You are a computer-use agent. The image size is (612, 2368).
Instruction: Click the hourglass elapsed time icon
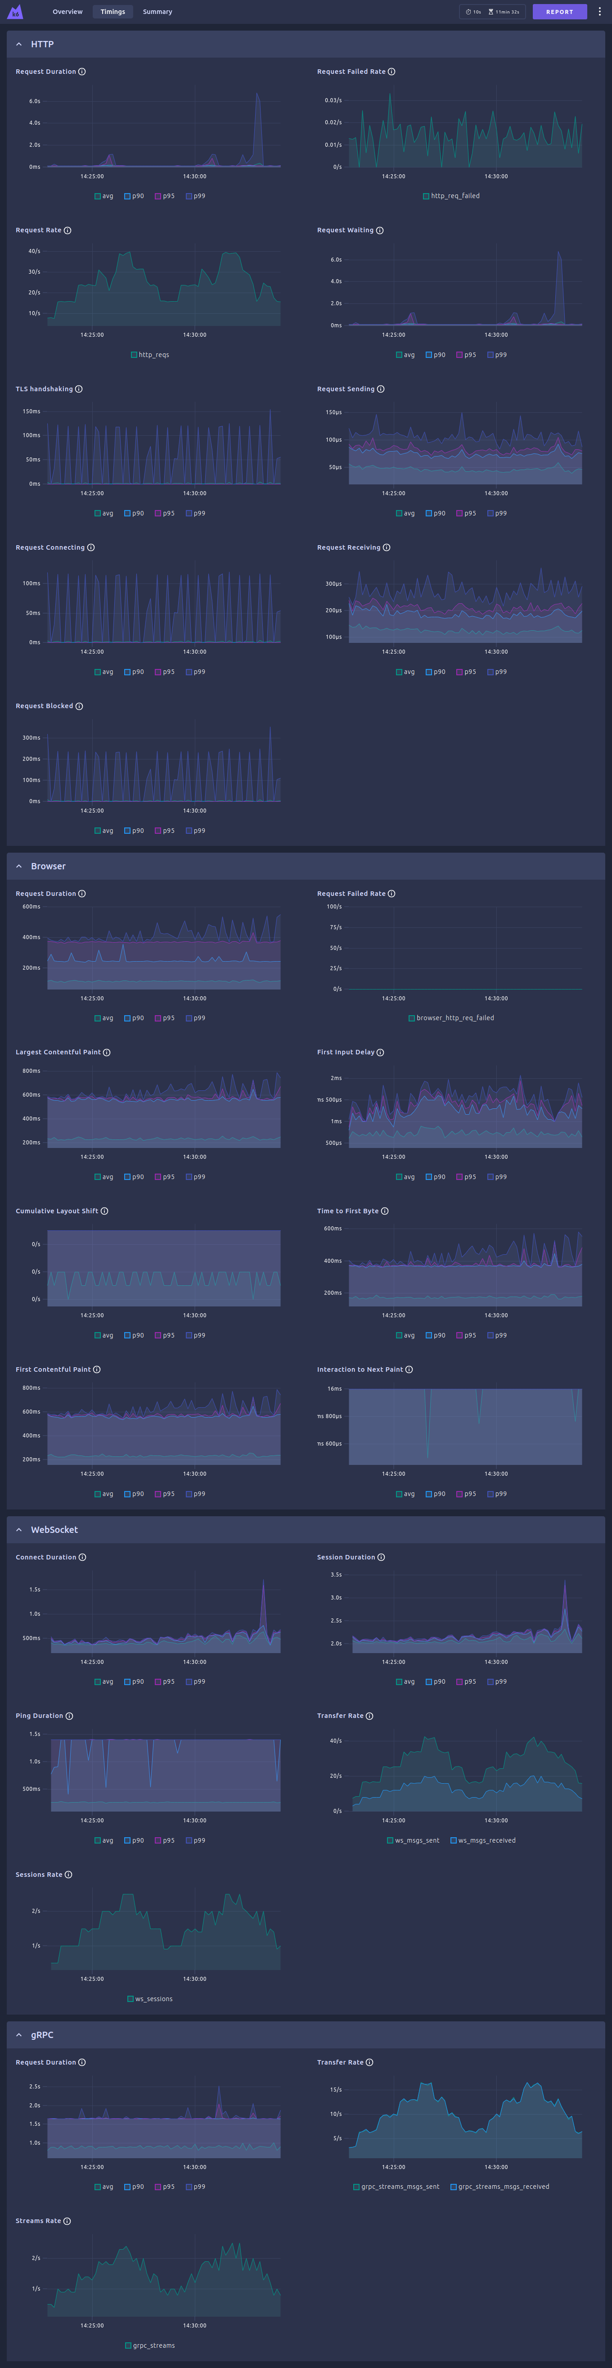pos(490,12)
